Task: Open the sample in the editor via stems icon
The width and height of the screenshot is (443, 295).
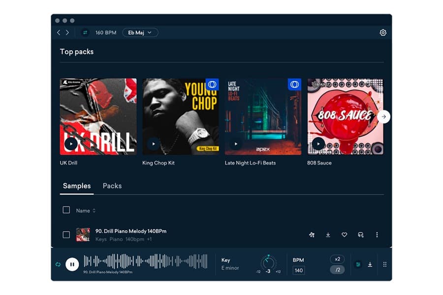Action: pyautogui.click(x=312, y=235)
